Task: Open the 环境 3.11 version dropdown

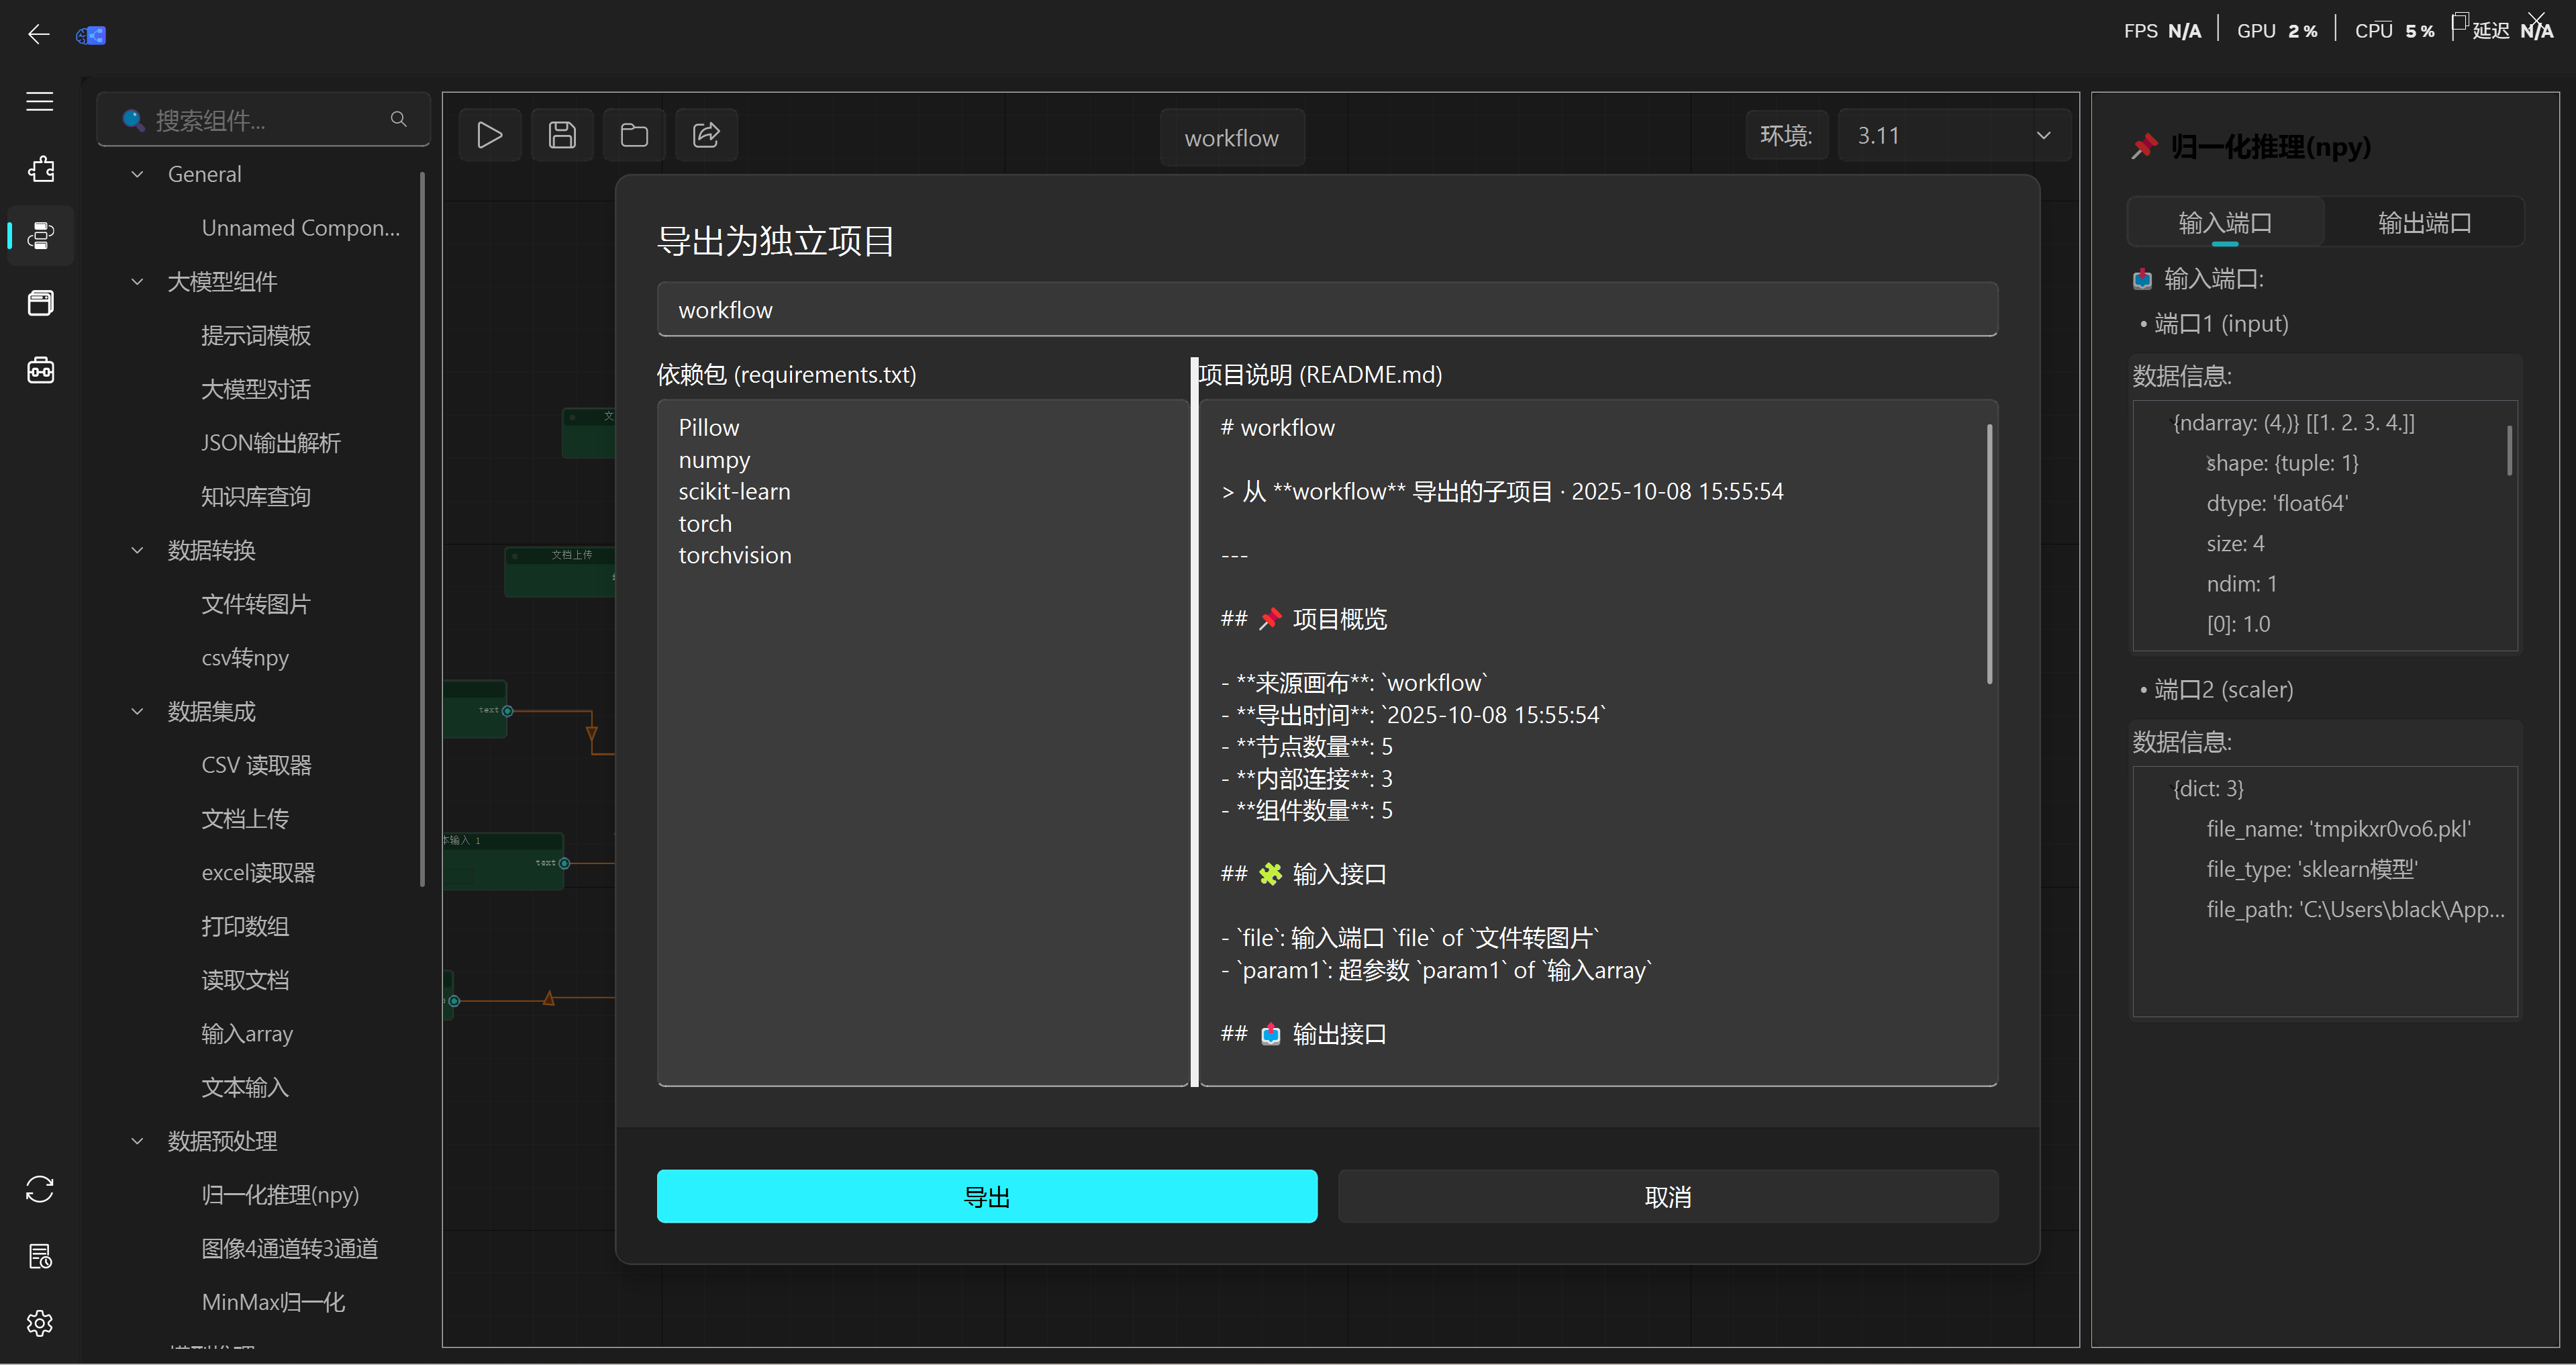Action: pyautogui.click(x=1954, y=135)
